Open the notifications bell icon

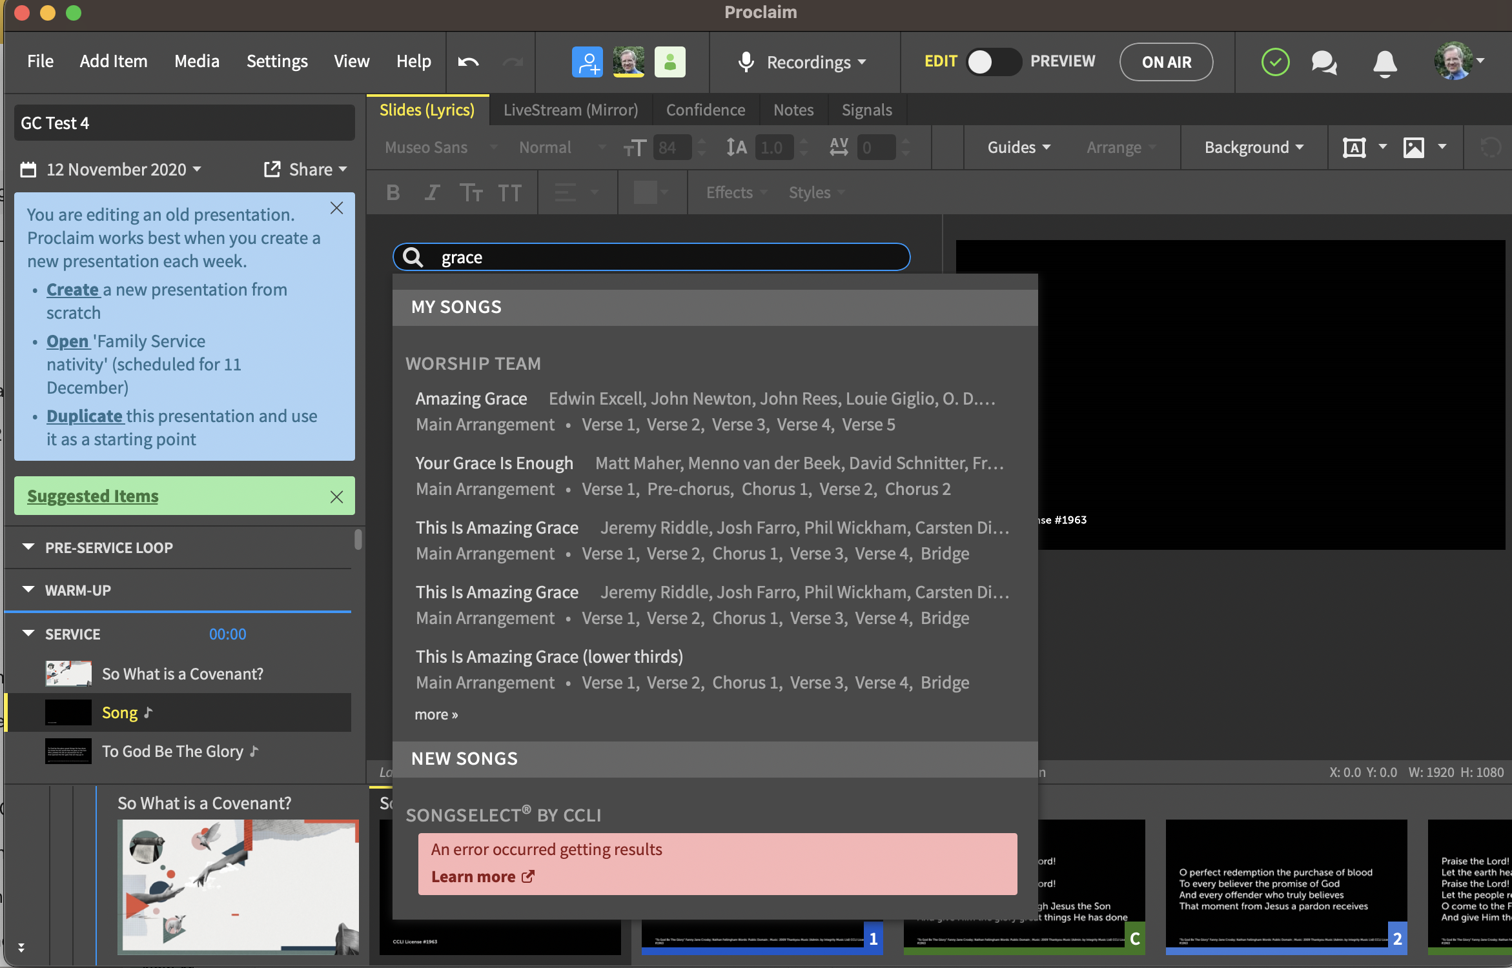pyautogui.click(x=1384, y=63)
